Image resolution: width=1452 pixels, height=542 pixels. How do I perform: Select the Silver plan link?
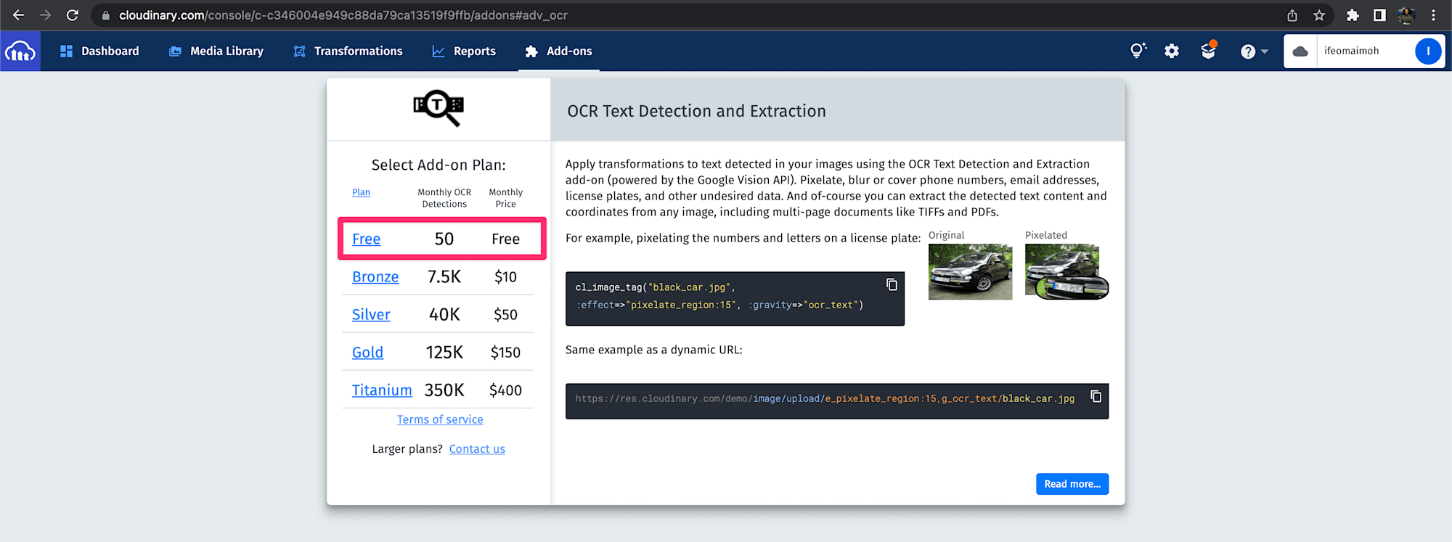(x=371, y=314)
